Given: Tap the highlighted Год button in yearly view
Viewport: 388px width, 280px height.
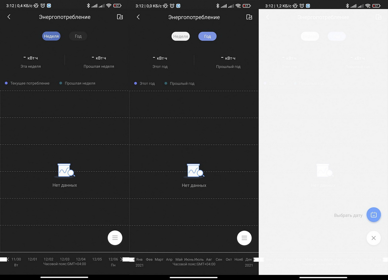Looking at the screenshot, I should coord(207,36).
